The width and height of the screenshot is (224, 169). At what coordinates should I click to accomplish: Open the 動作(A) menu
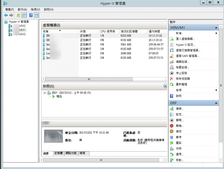22,10
